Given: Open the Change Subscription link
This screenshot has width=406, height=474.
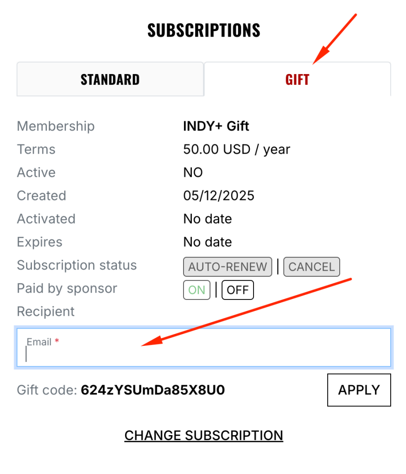Looking at the screenshot, I should pos(203,436).
